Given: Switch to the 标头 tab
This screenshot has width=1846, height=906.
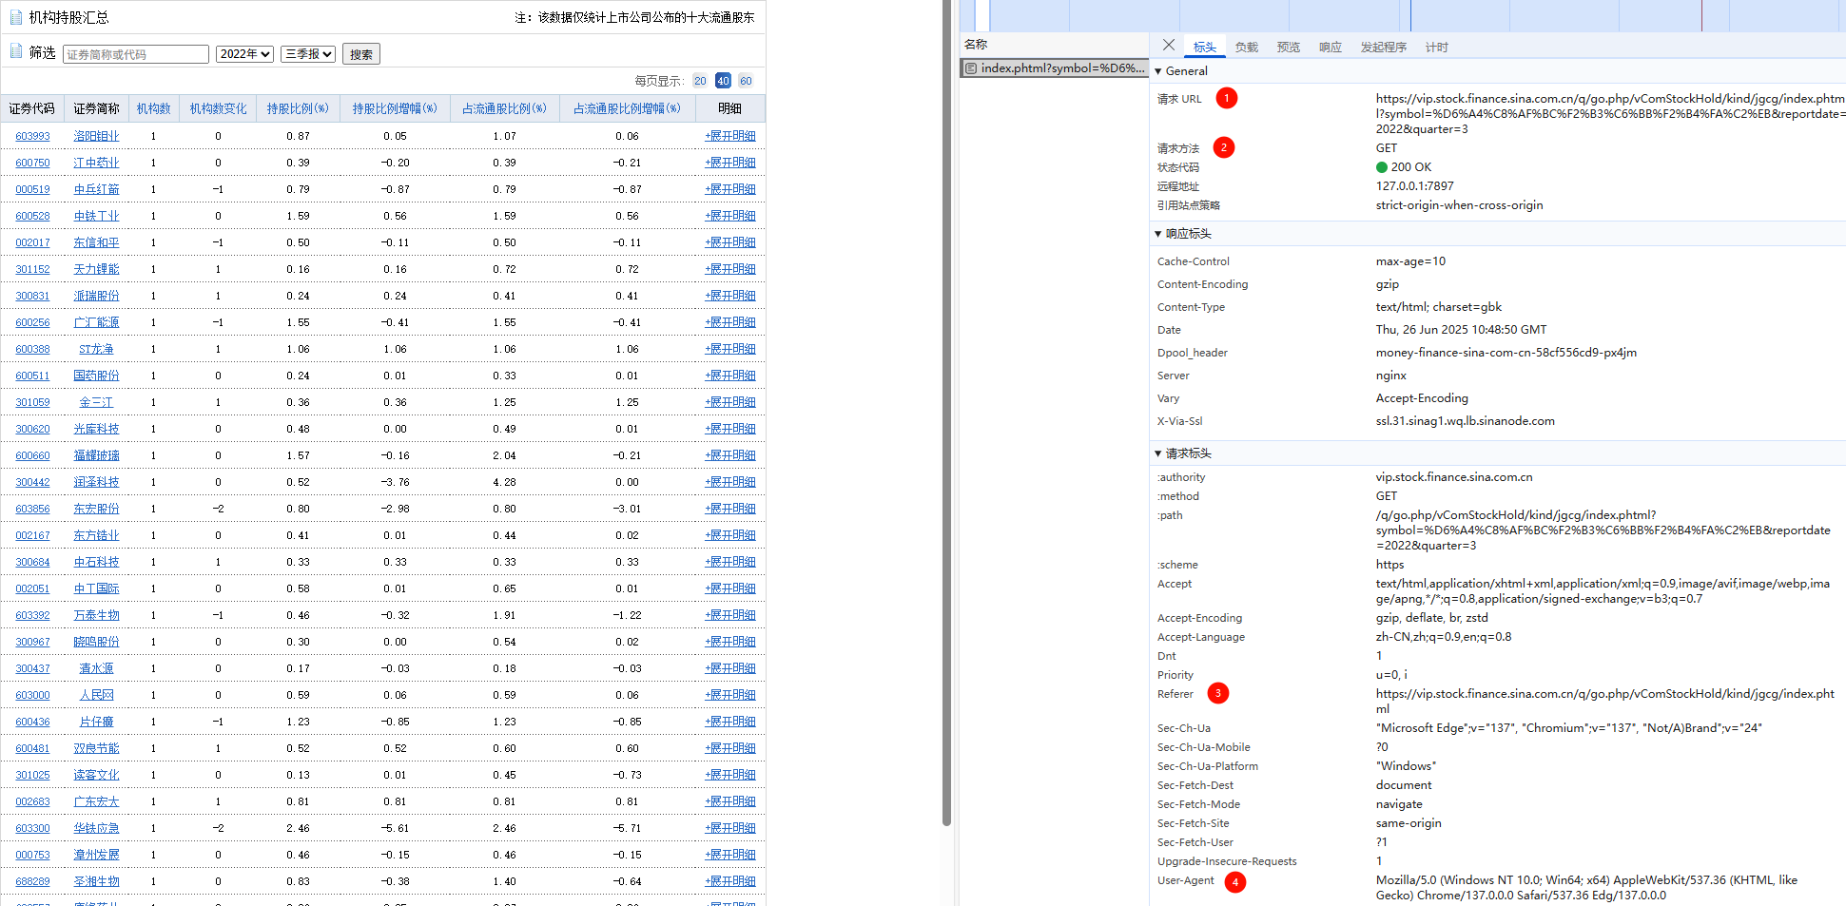Looking at the screenshot, I should point(1205,47).
